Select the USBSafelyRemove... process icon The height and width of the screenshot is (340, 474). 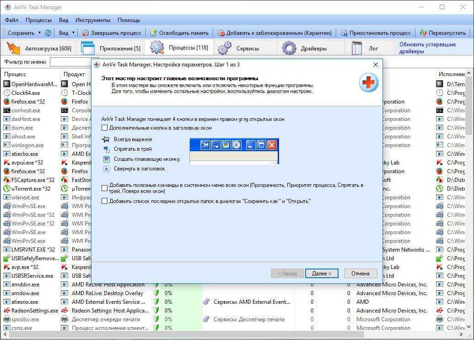pos(7,258)
